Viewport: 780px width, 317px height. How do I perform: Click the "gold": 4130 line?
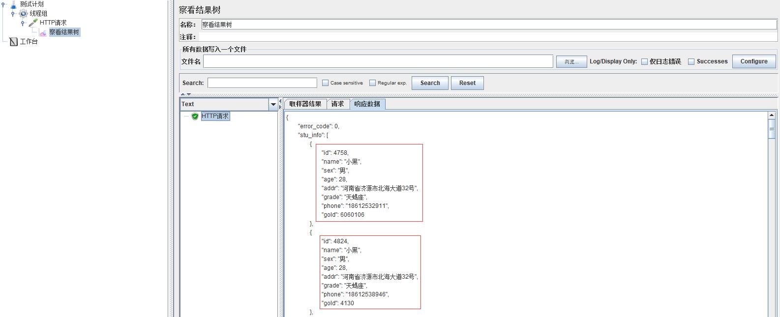coord(337,303)
